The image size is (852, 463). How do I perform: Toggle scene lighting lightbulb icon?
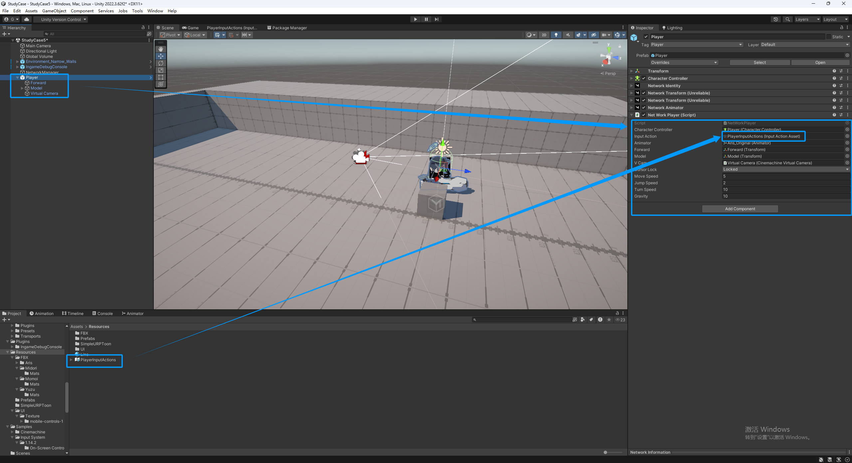coord(556,35)
